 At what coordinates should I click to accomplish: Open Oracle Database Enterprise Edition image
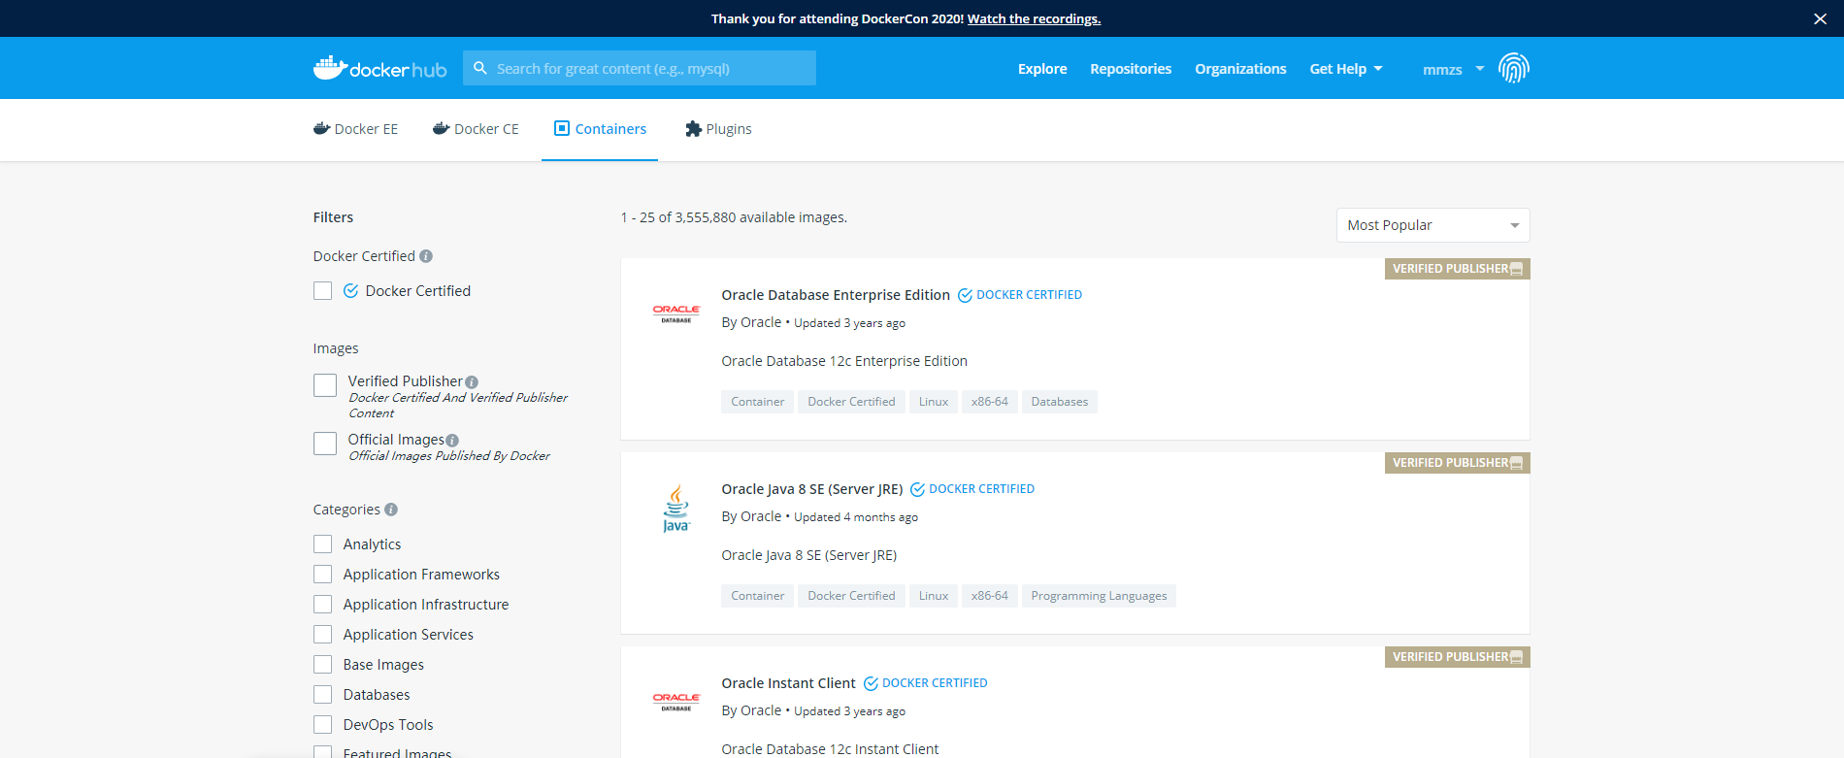click(x=836, y=295)
